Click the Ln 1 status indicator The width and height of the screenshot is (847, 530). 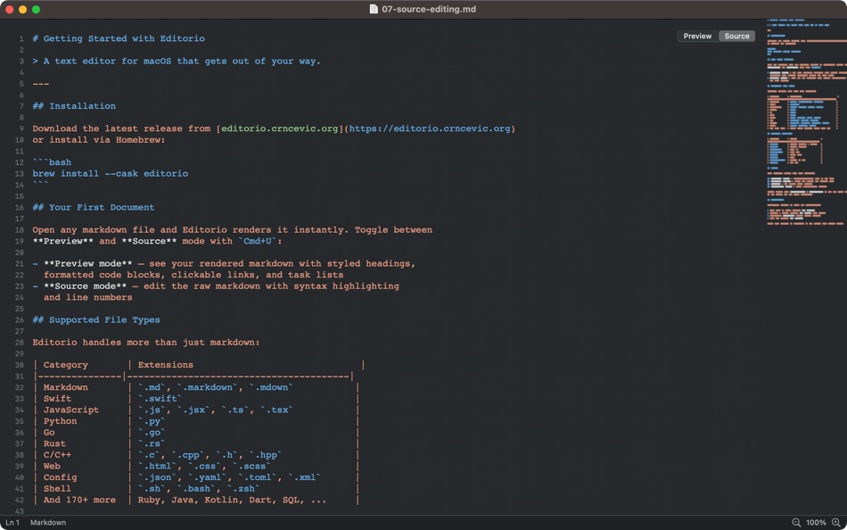[x=12, y=523]
